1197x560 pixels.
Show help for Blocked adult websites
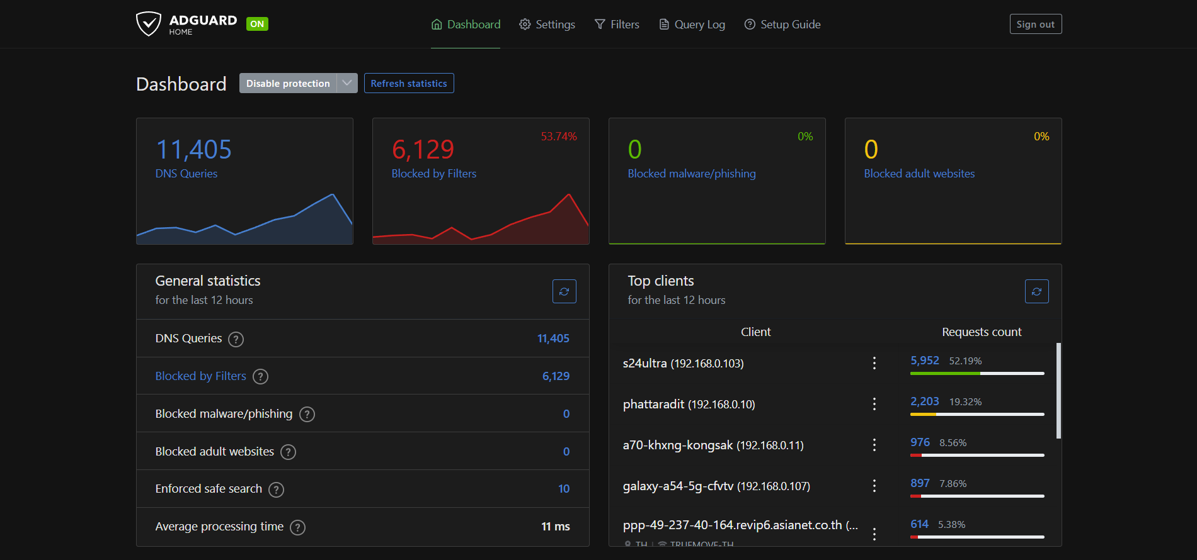click(288, 452)
